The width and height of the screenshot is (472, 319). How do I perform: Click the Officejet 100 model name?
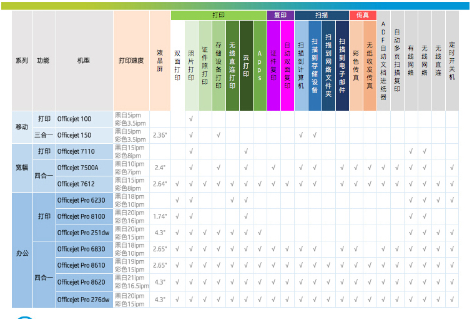[74, 119]
